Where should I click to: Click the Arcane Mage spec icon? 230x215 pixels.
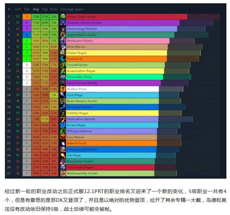tap(63, 125)
